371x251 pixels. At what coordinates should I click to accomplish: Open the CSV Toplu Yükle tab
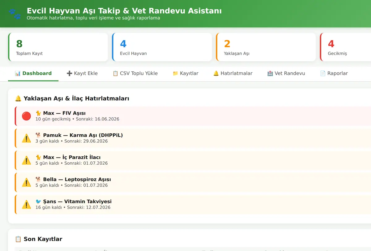click(135, 73)
